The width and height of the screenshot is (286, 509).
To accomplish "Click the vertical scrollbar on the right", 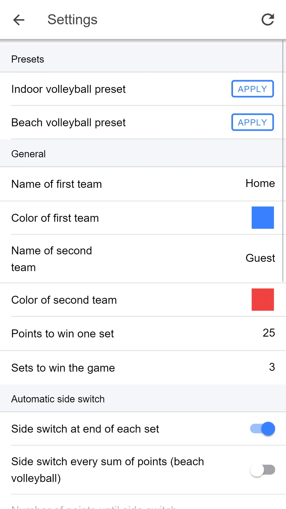I will click(x=283, y=161).
